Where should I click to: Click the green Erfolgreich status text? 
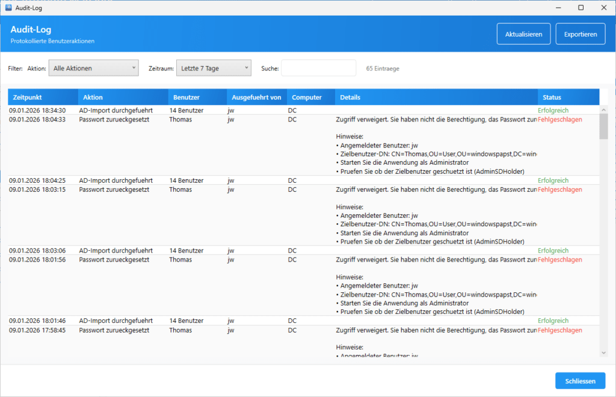[553, 110]
